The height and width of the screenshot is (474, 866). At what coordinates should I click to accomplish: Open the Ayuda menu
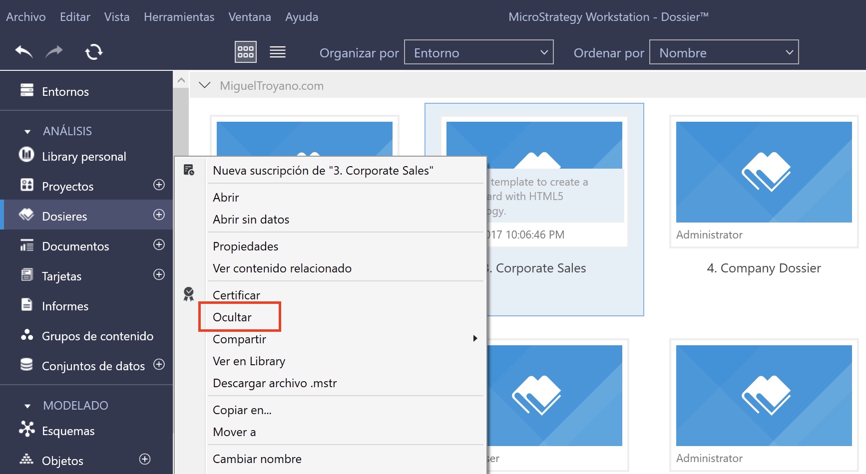[302, 16]
